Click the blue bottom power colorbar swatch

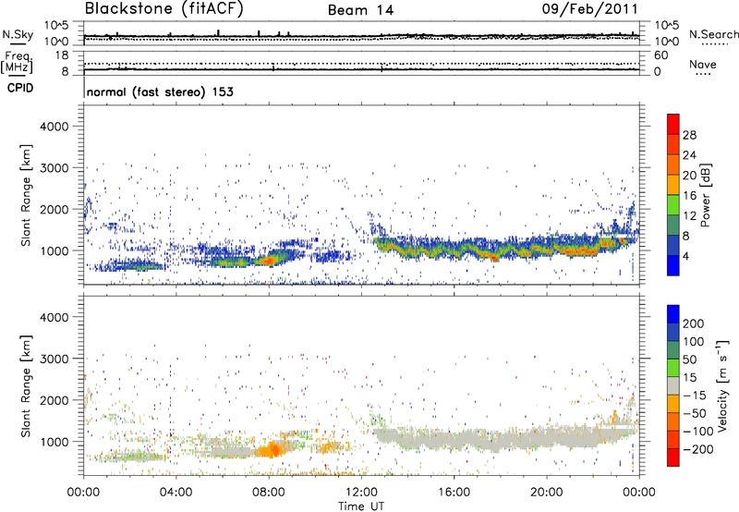[x=672, y=265]
